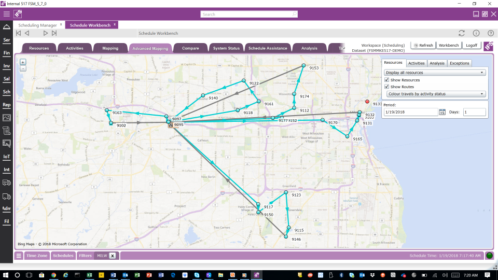Open the help question mark icon

490,33
